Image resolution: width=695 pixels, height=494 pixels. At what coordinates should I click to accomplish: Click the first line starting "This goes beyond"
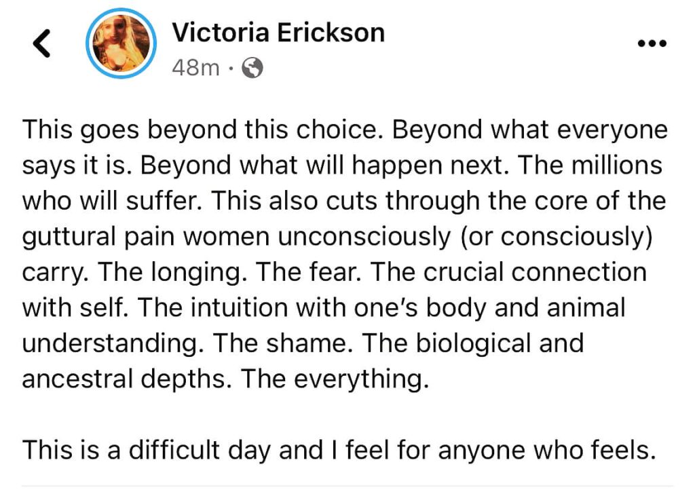point(204,130)
